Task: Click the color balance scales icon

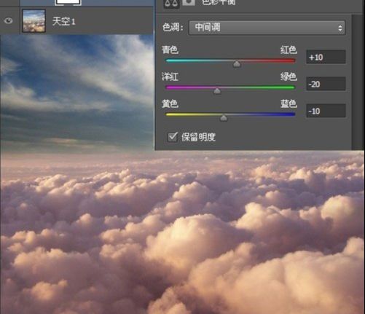Action: tap(171, 4)
